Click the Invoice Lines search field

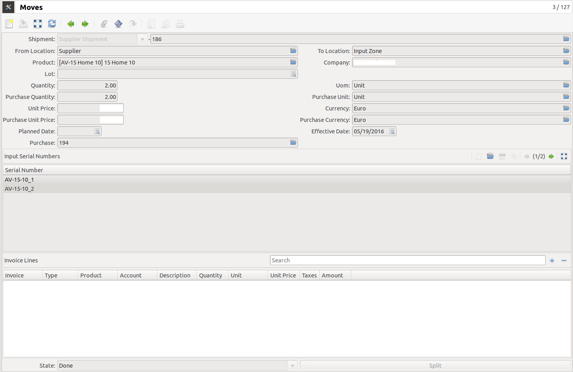(x=408, y=260)
